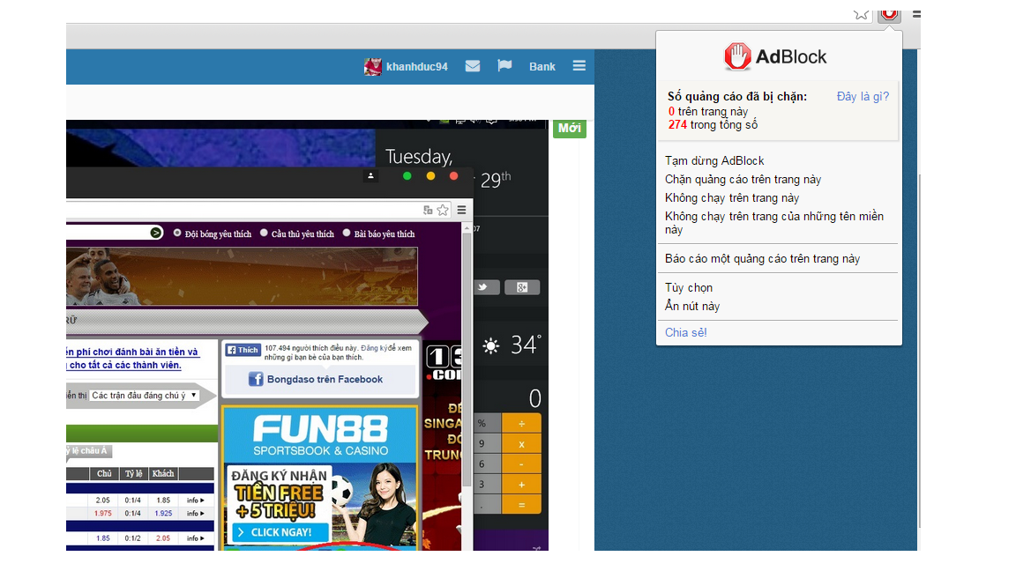The height and width of the screenshot is (571, 1016).
Task: Click the 'Chia sẻ!' link
Action: 686,332
